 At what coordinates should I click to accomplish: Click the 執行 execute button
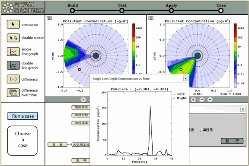tap(232, 141)
